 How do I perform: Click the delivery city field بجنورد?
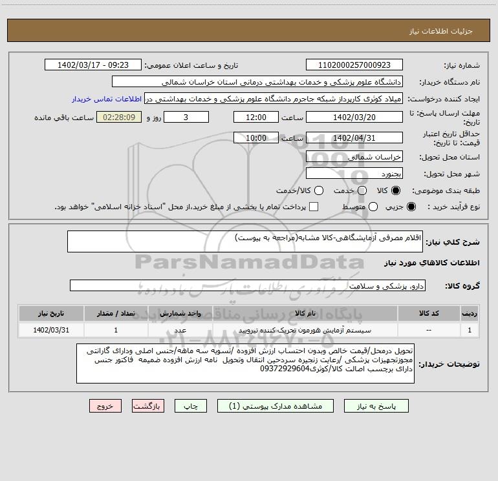tap(354, 174)
